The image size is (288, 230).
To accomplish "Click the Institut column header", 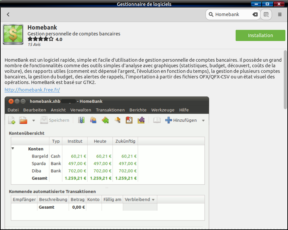I will tap(75, 141).
